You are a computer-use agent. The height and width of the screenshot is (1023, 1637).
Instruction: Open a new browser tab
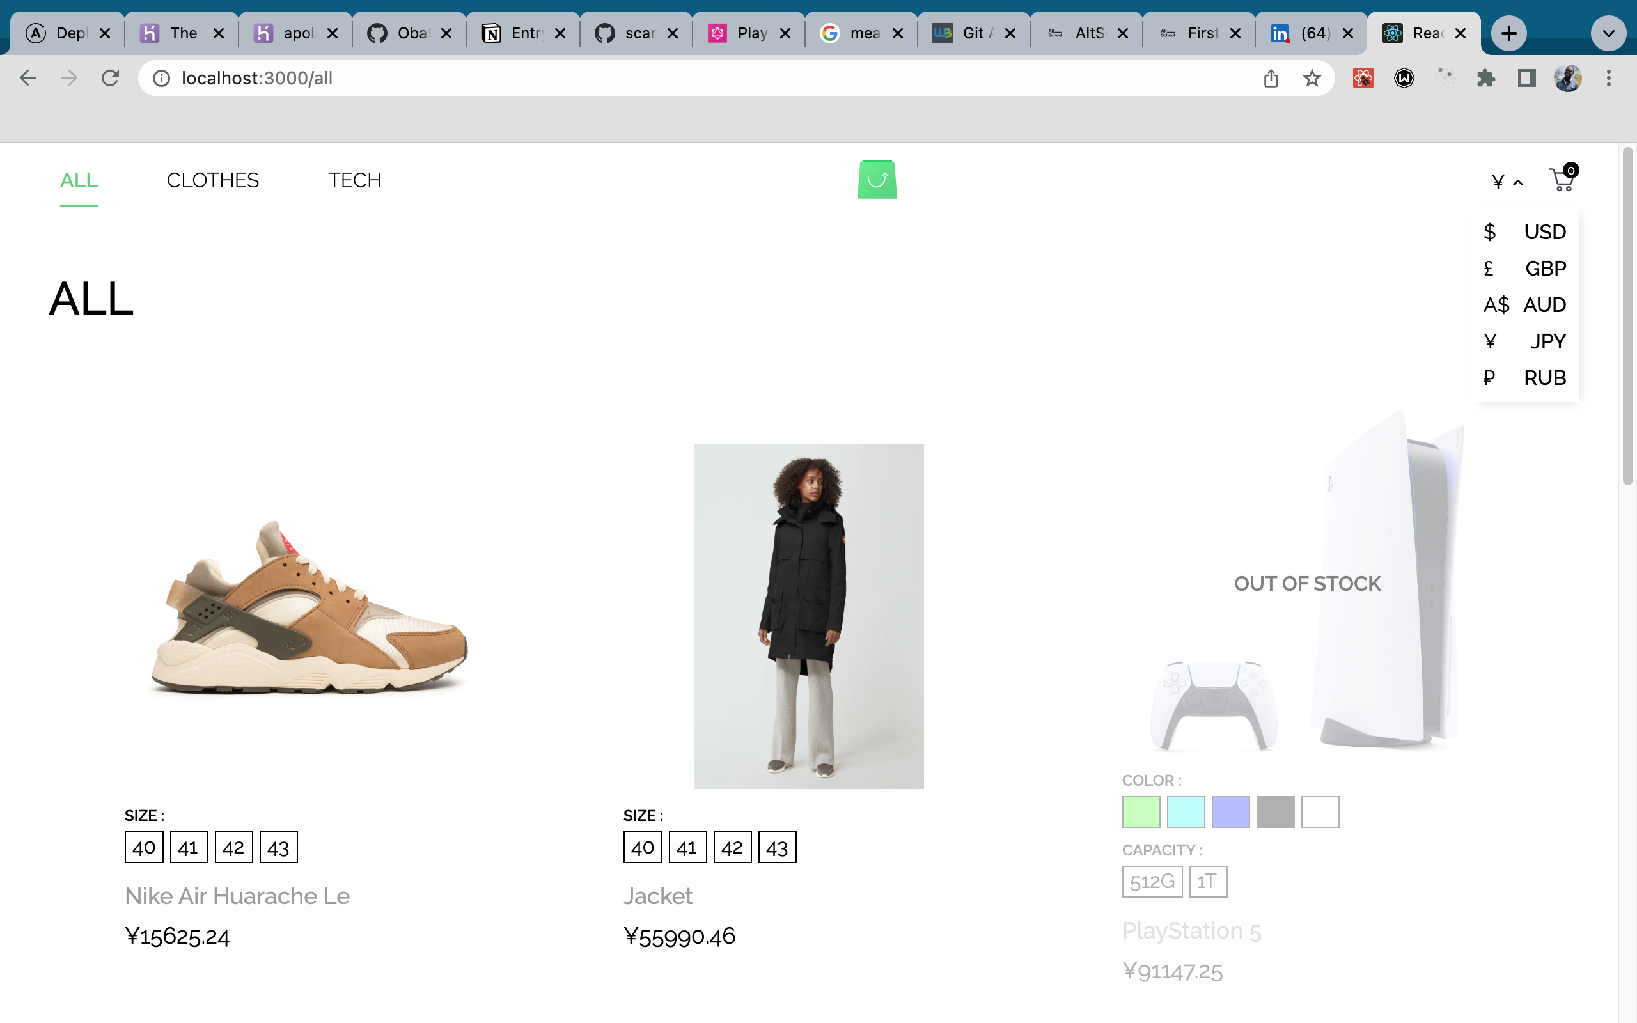(1508, 33)
